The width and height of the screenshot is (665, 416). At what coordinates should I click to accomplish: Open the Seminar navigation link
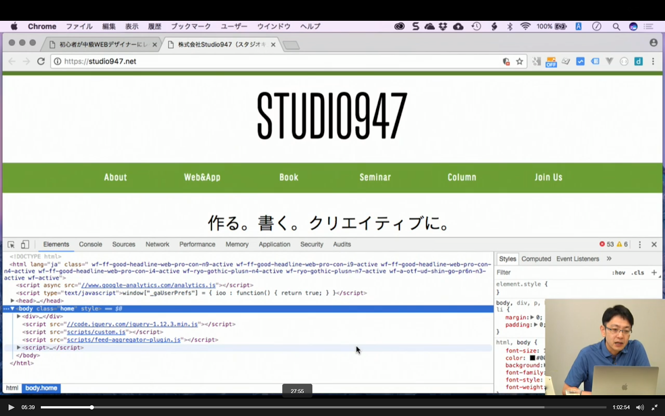pos(375,177)
